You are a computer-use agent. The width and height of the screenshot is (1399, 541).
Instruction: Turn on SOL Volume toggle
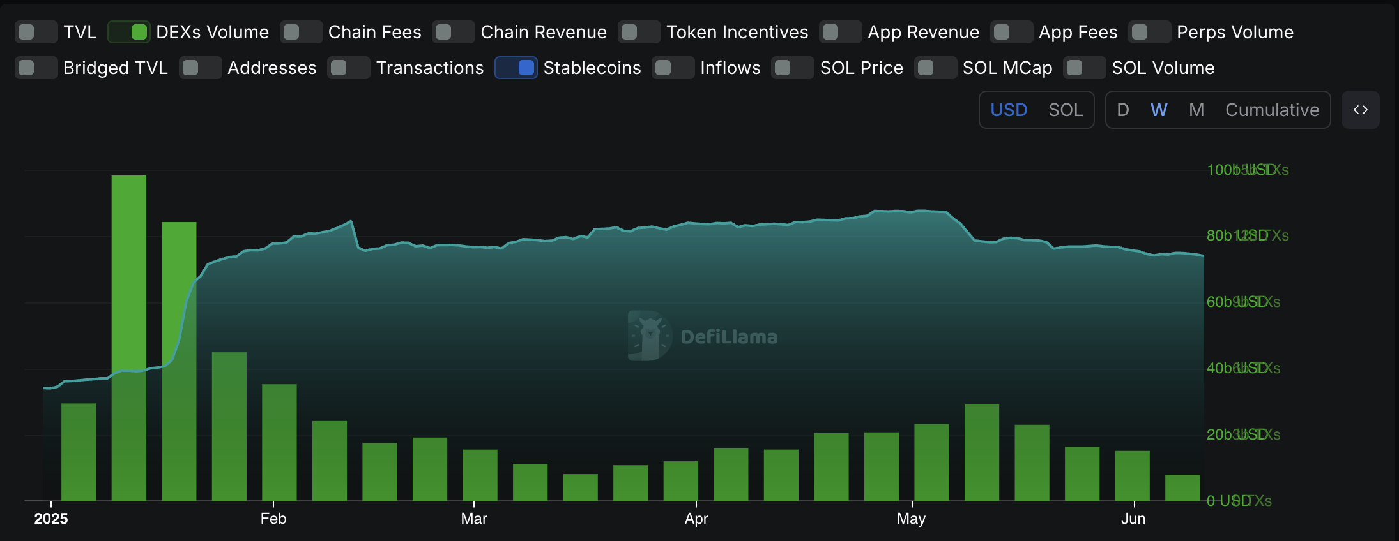[x=1085, y=68]
